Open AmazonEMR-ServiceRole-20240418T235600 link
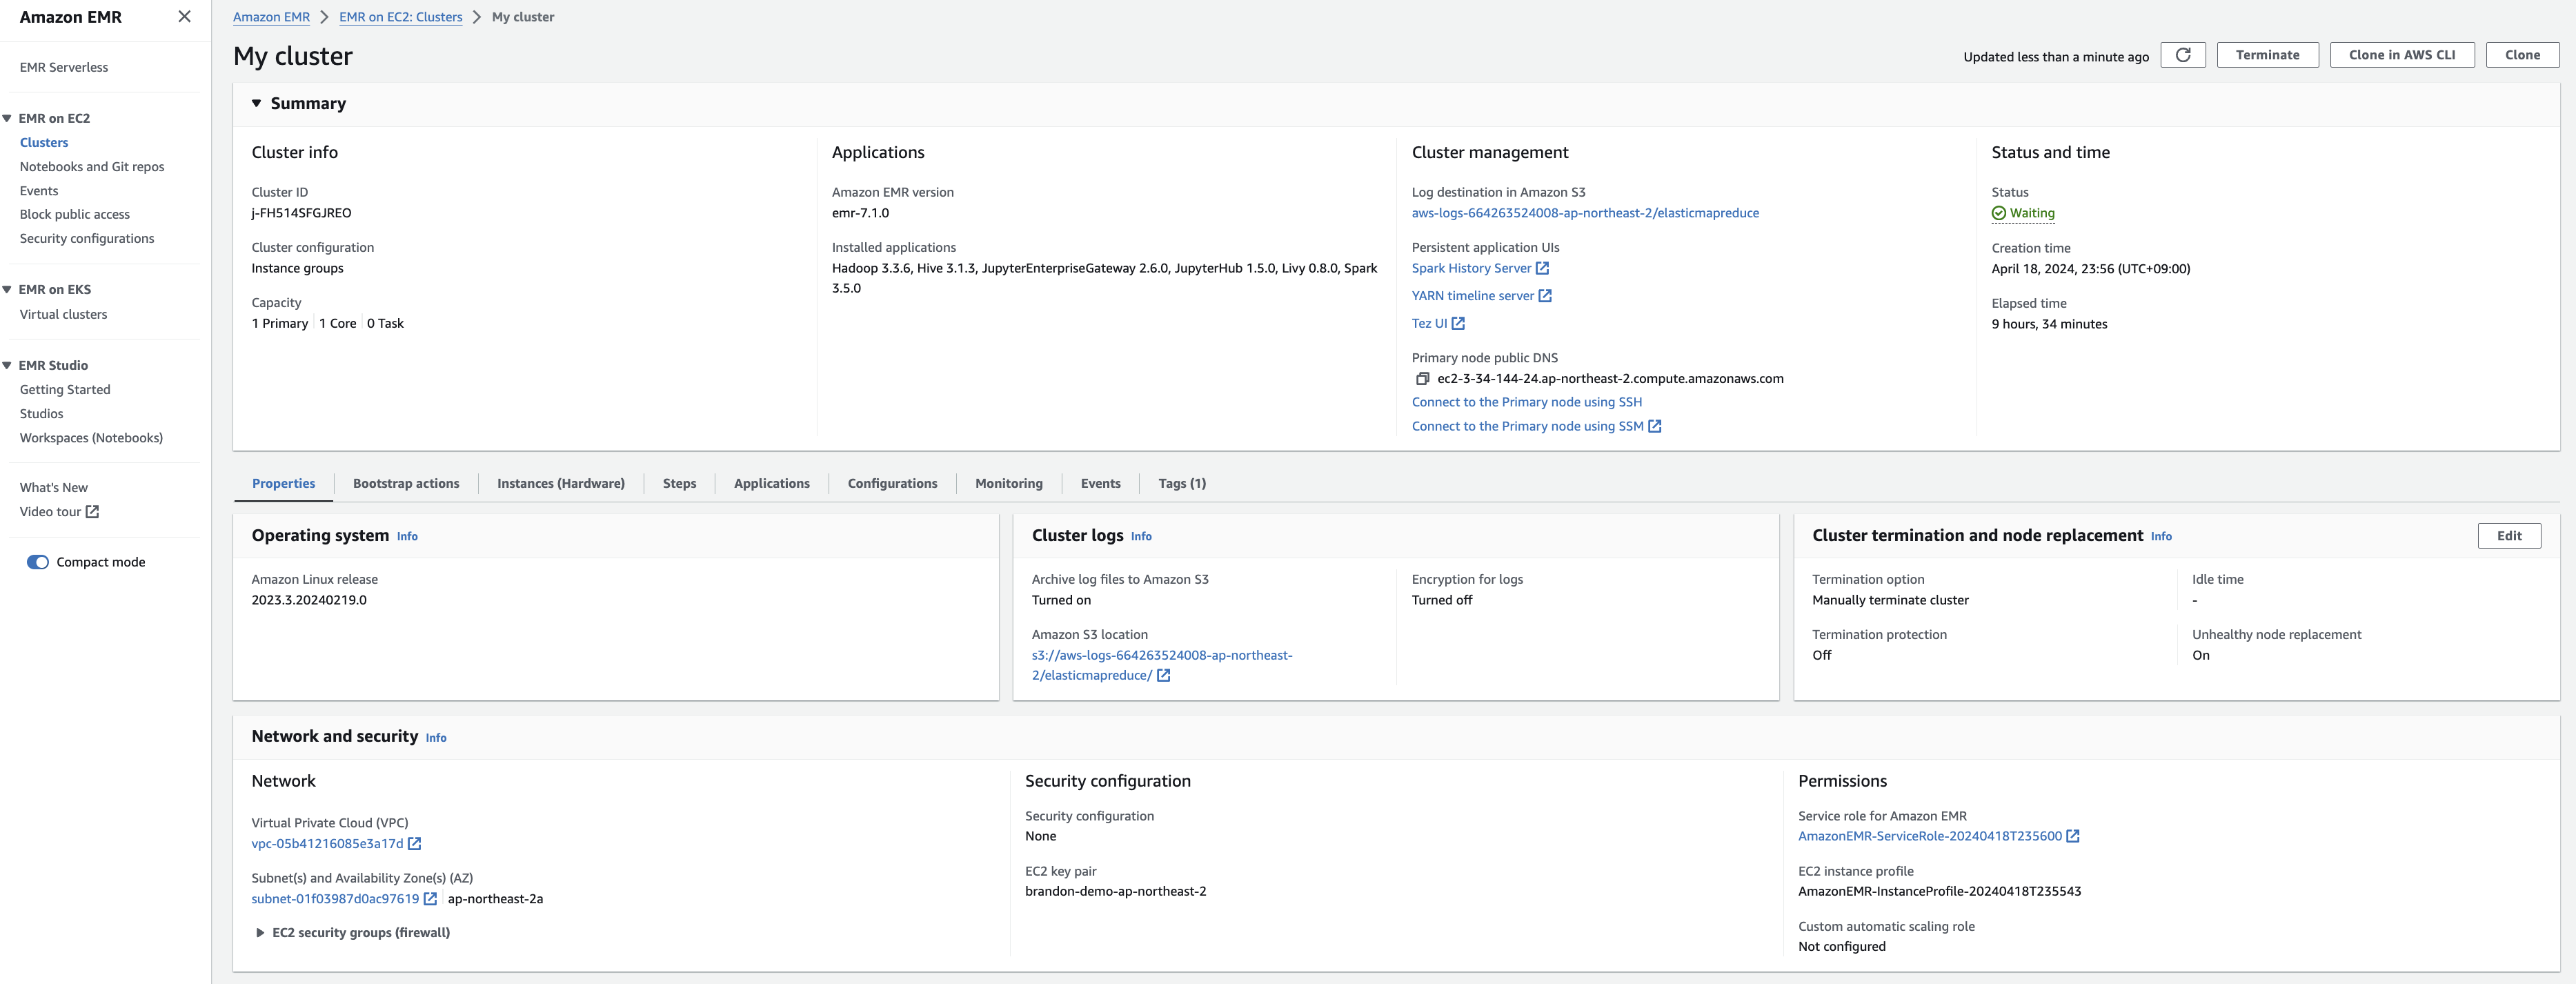Viewport: 2576px width, 984px height. 1929,836
